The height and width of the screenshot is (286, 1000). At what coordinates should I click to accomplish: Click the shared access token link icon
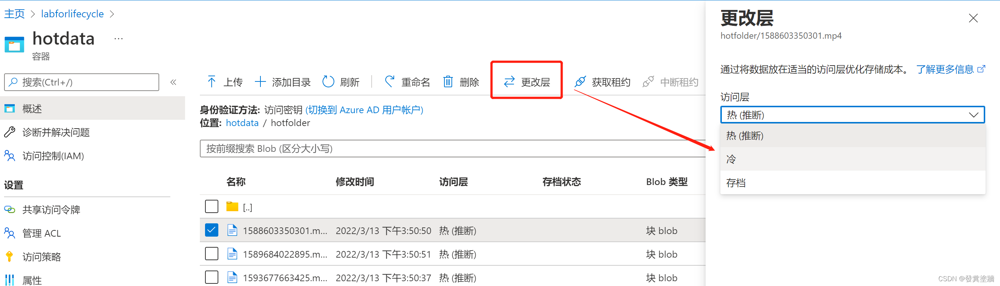click(x=10, y=210)
